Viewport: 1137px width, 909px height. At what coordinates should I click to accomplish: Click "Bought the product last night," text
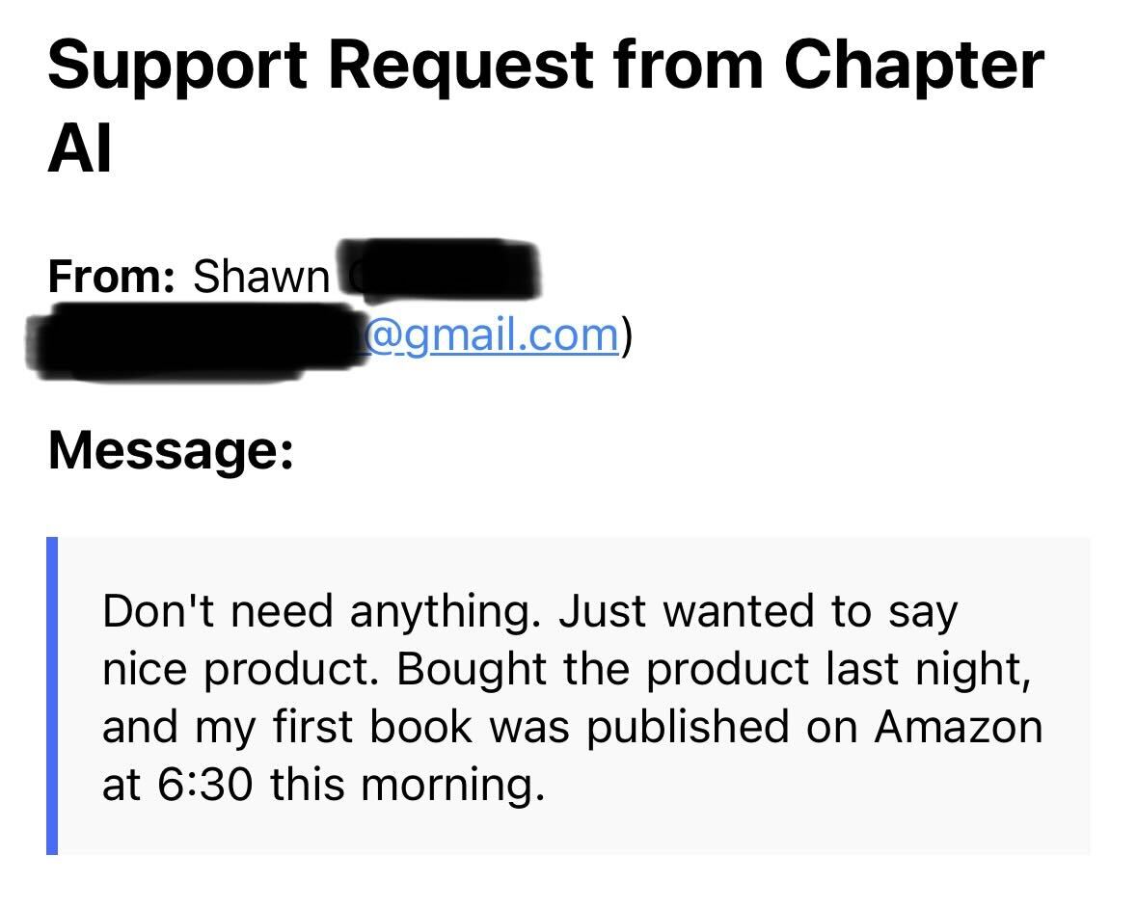pos(714,670)
